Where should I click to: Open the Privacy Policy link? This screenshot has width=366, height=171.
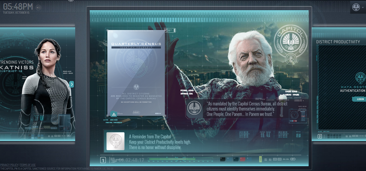(x=9, y=165)
